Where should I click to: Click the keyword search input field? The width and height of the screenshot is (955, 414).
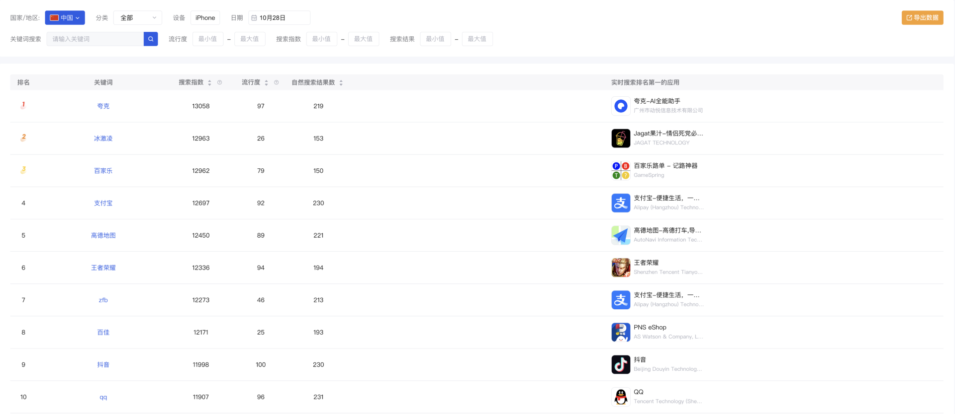pos(95,39)
